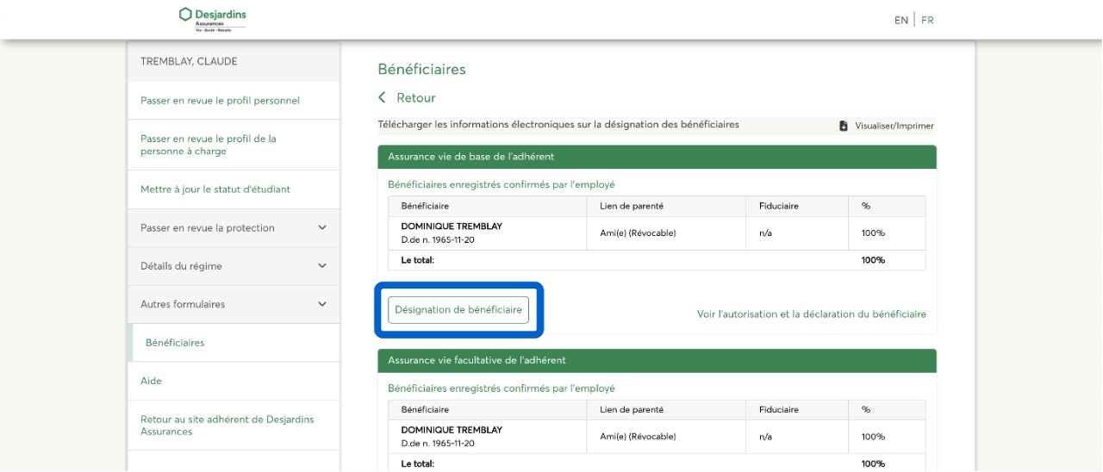Click the Assurance vie facultative de l'adhérent header

point(477,360)
